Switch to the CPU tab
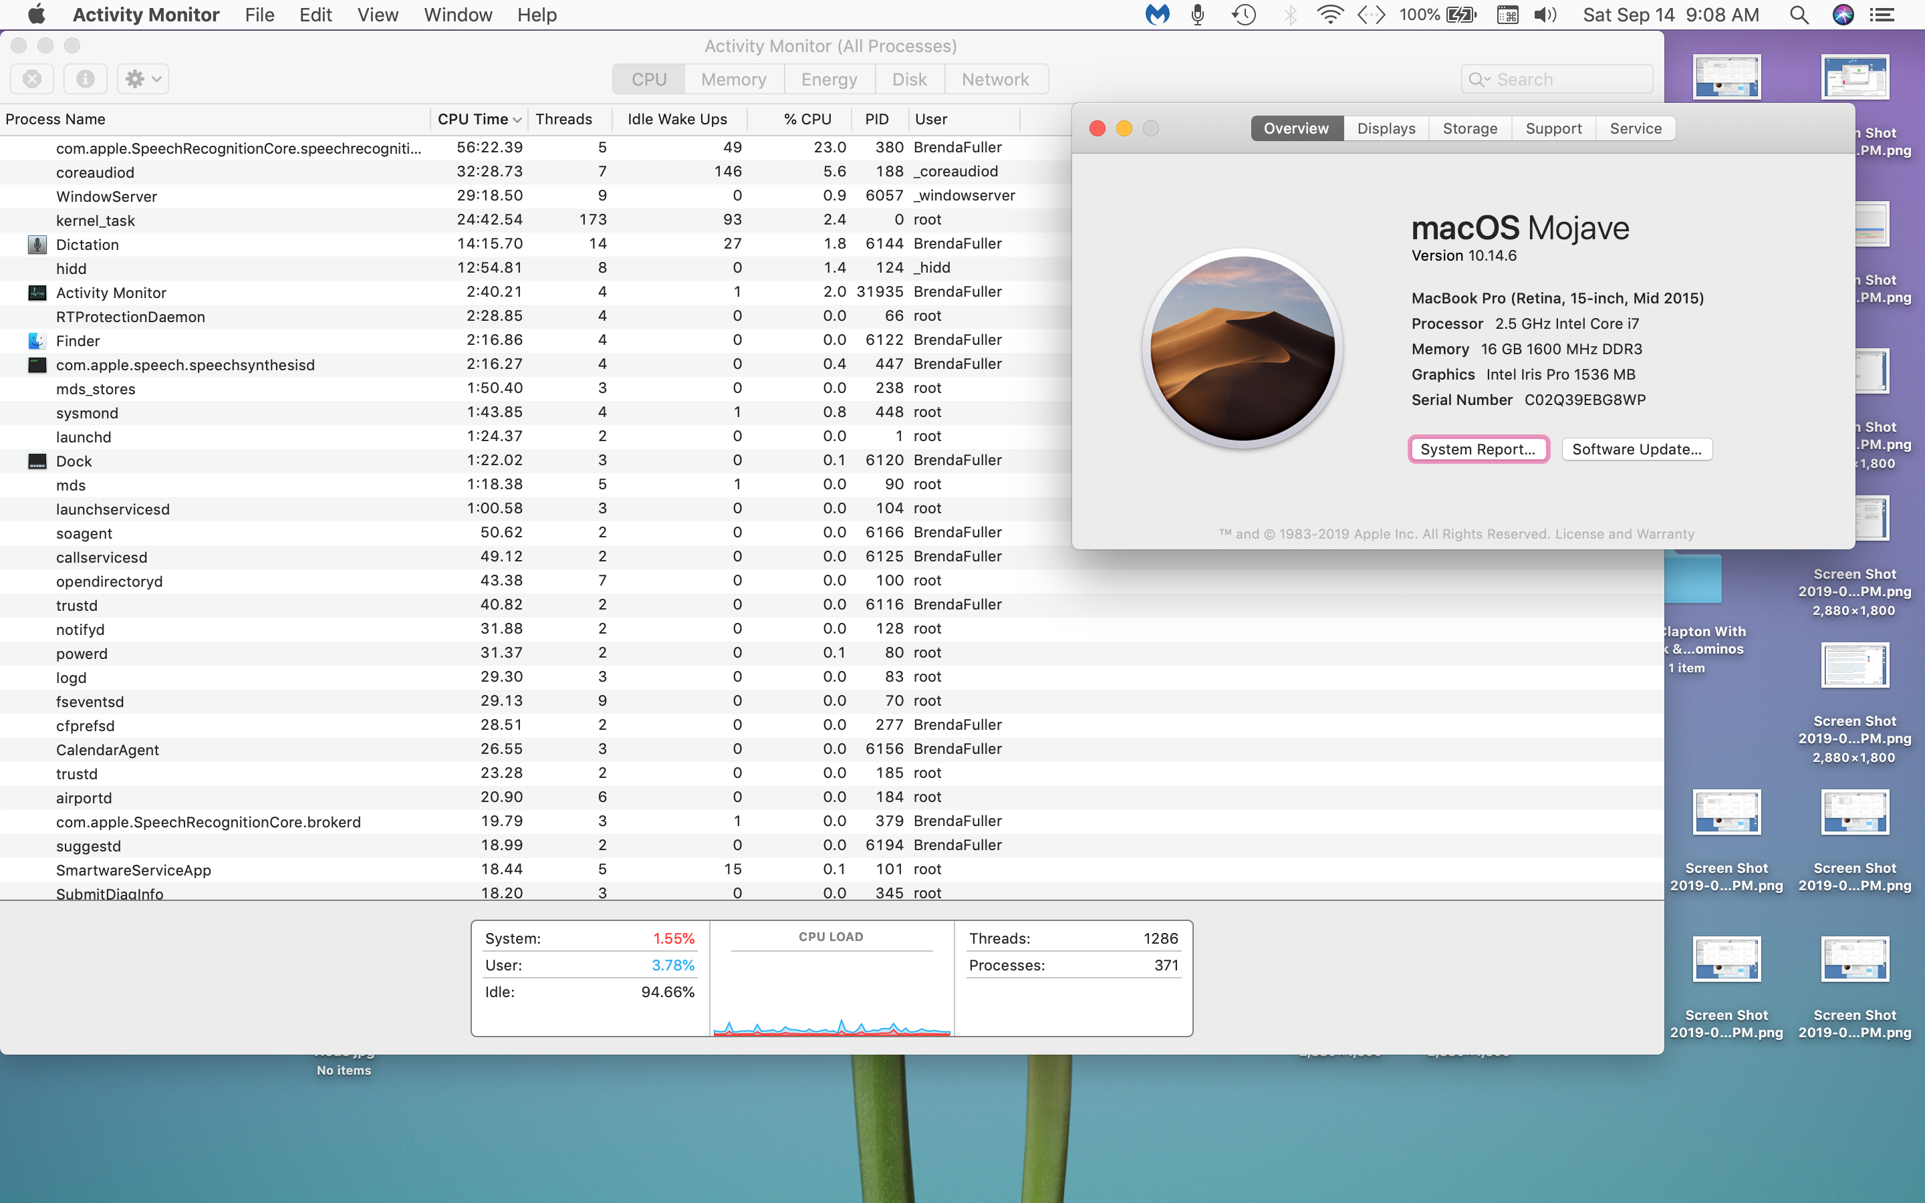 coord(649,79)
